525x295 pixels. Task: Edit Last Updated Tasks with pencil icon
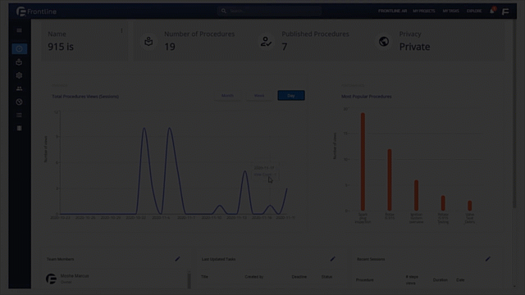[332, 259]
